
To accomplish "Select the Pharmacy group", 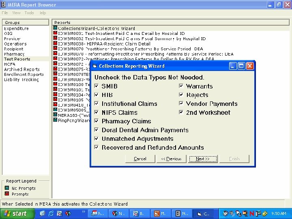I will click(14, 54).
